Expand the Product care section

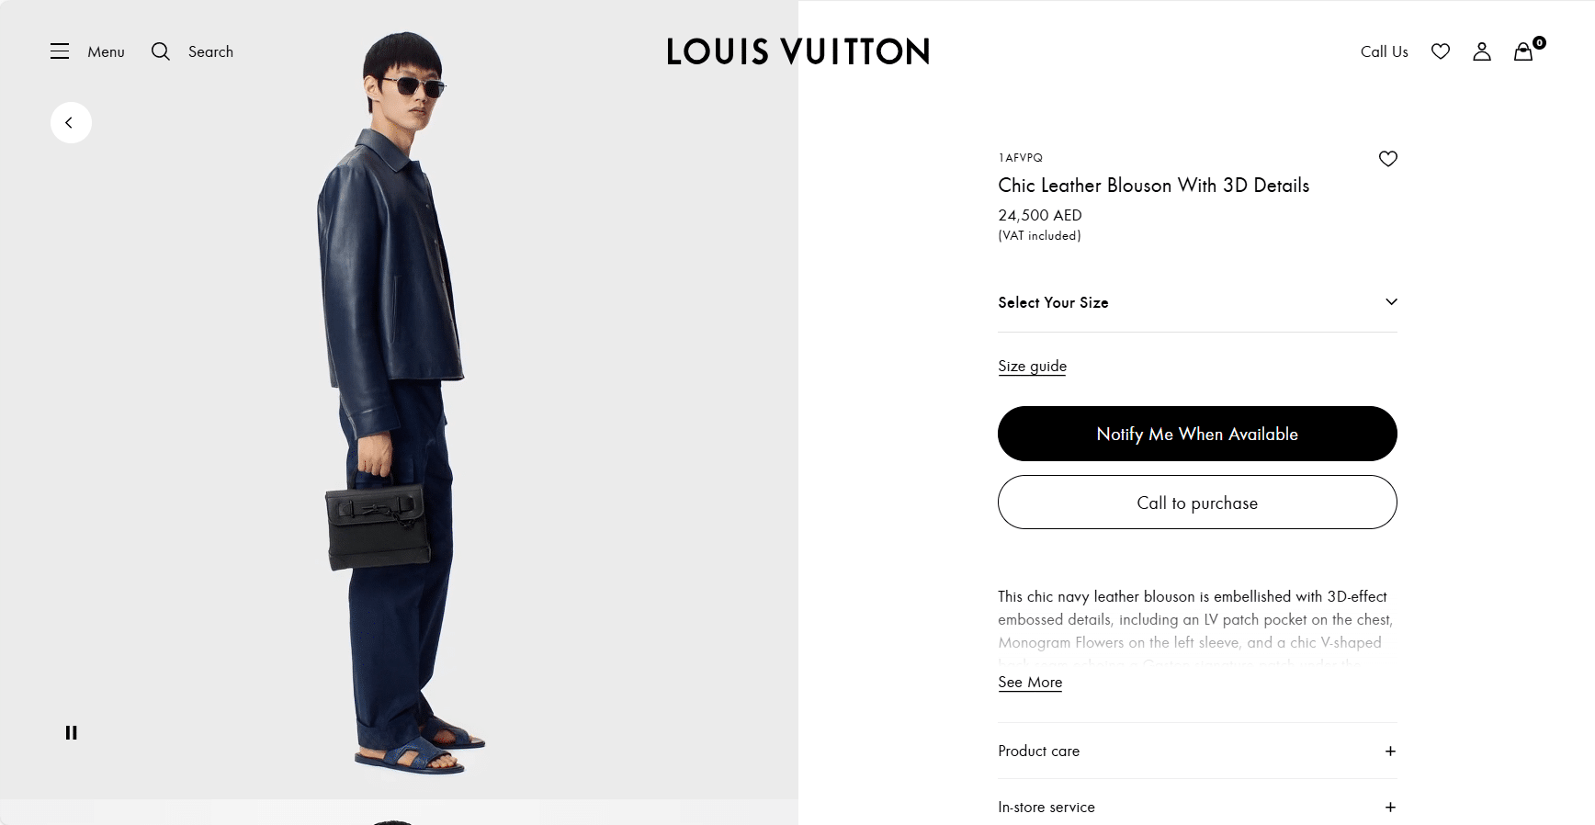click(1390, 752)
